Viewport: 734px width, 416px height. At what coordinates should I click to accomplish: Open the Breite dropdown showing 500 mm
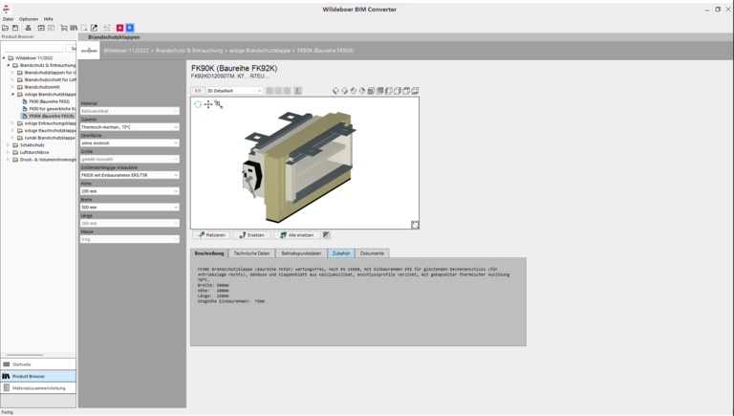coord(130,208)
